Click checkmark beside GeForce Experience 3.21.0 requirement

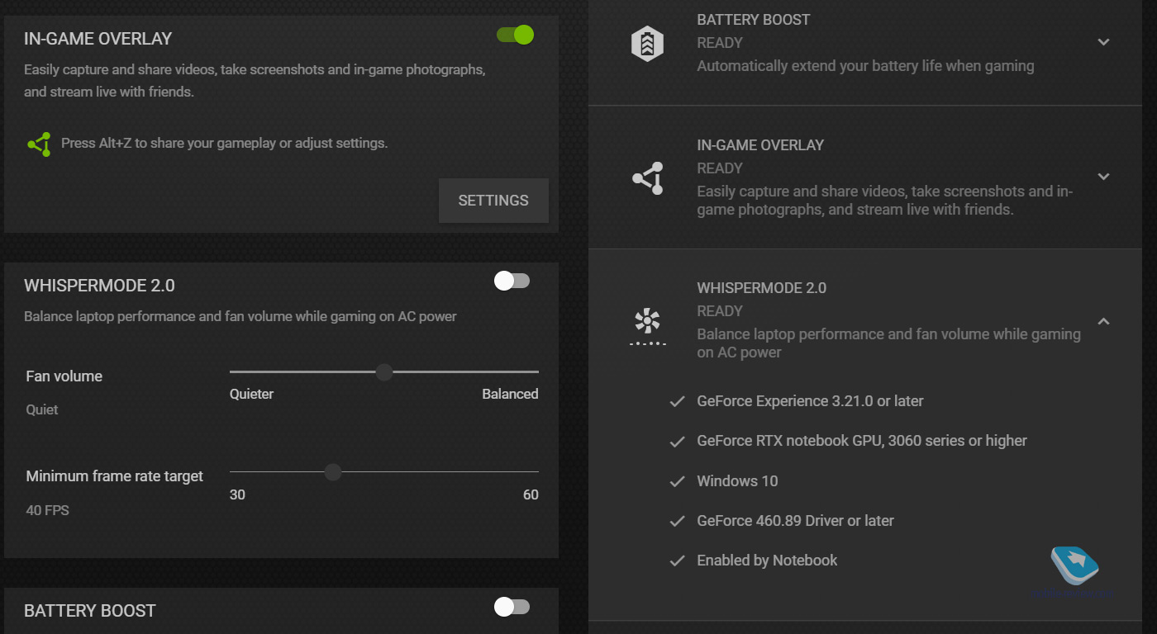click(677, 402)
